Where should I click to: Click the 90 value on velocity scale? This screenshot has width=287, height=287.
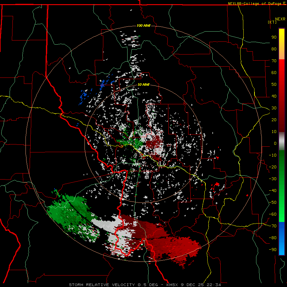click(274, 37)
